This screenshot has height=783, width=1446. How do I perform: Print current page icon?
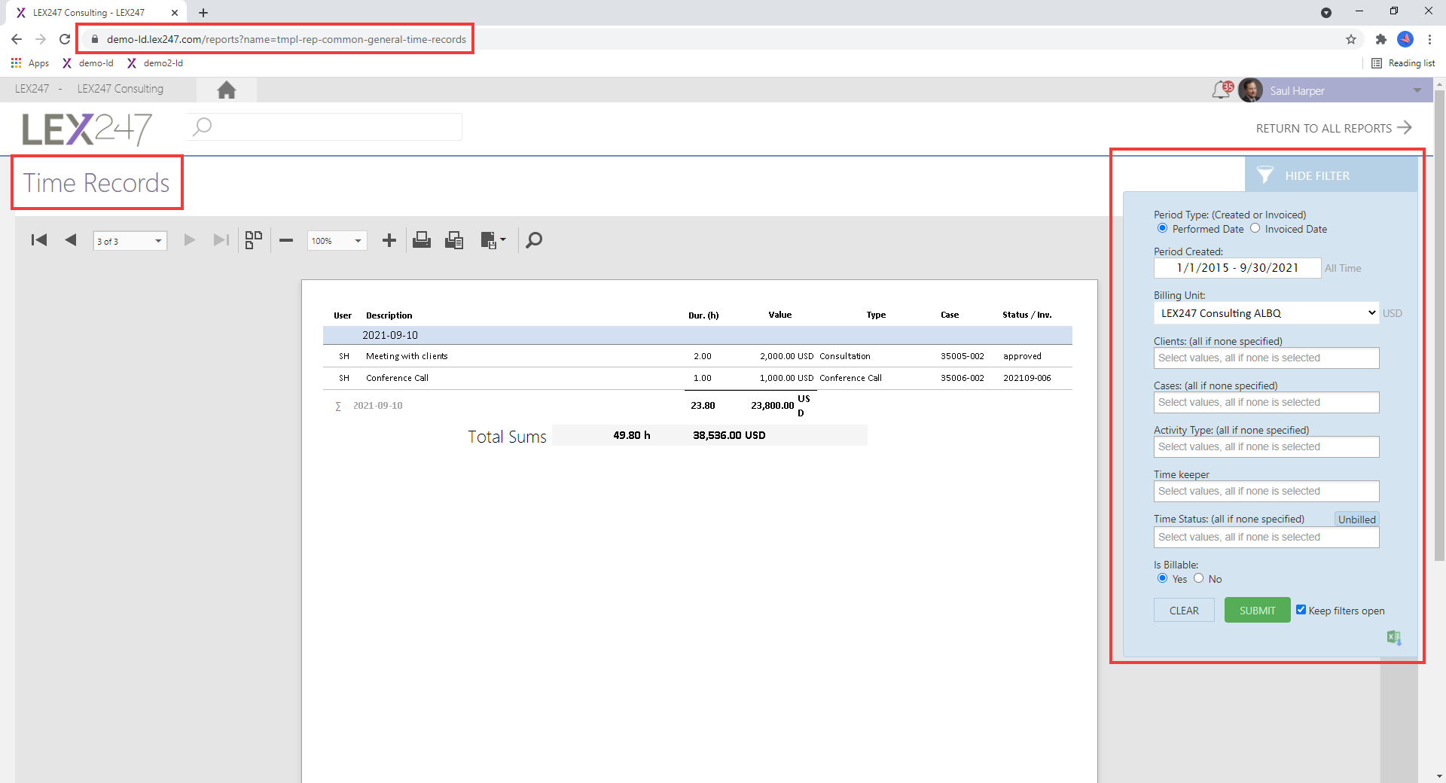point(454,240)
